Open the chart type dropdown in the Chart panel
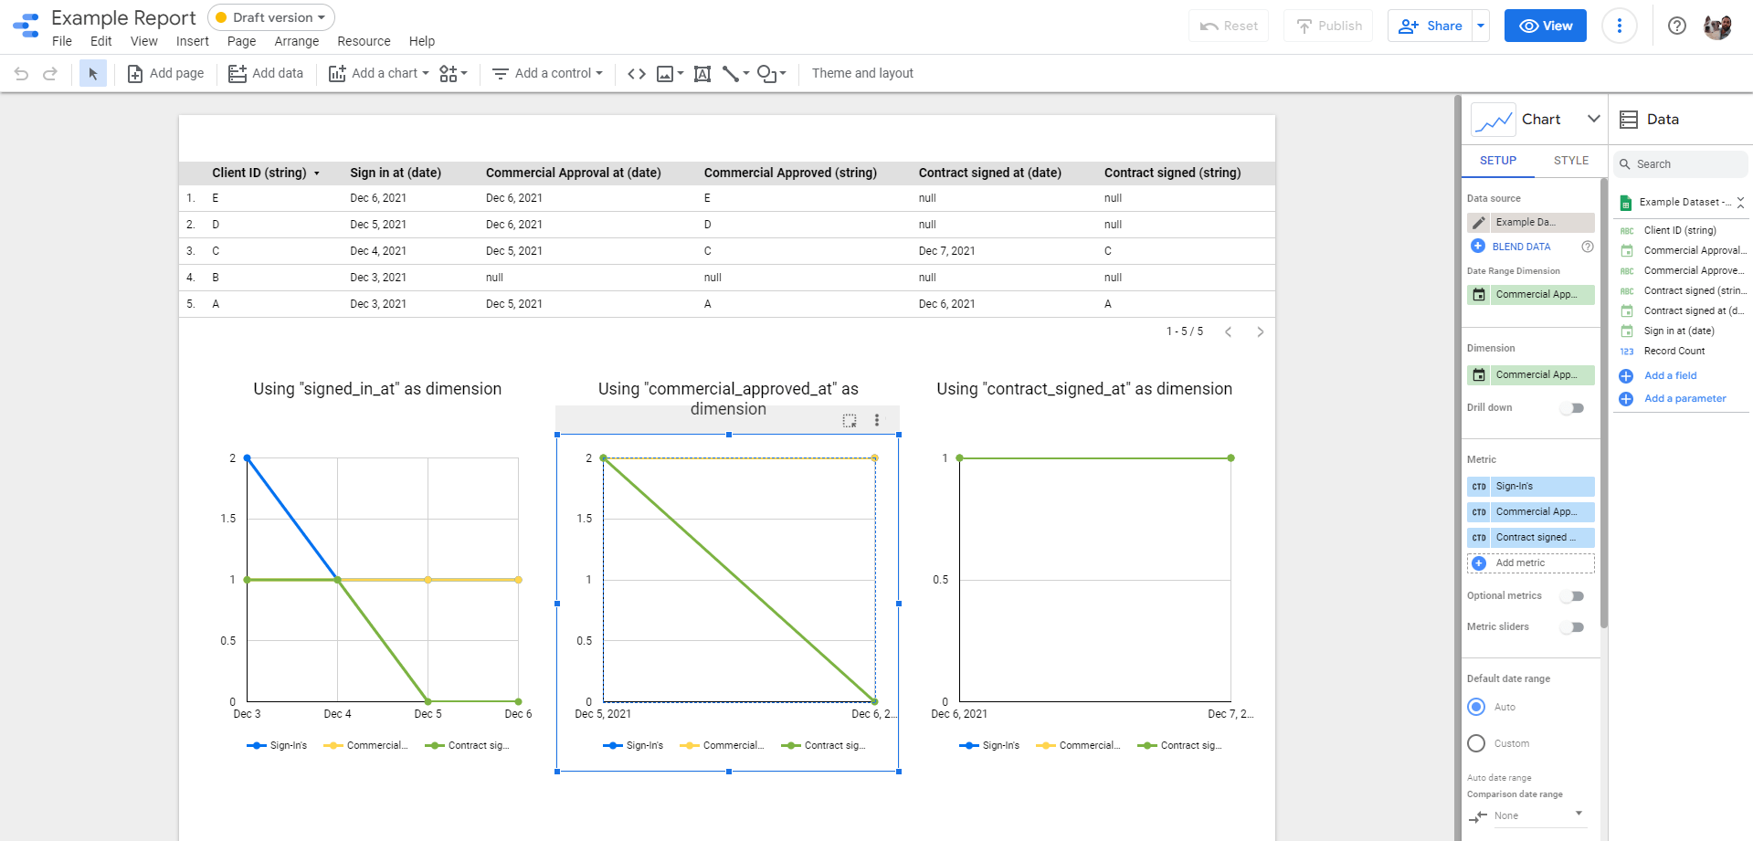1753x841 pixels. 1593,119
